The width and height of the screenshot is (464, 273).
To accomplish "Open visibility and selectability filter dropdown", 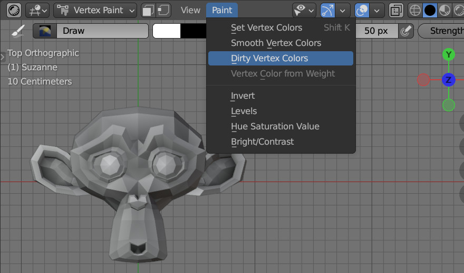I will coord(304,11).
